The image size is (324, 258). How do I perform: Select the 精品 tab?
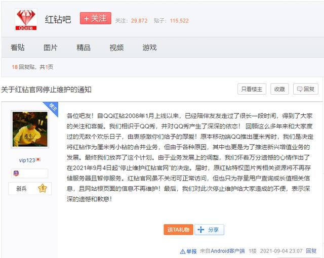tap(84, 48)
